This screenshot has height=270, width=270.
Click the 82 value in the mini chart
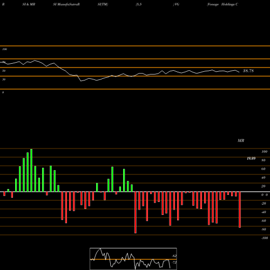tap(174, 256)
